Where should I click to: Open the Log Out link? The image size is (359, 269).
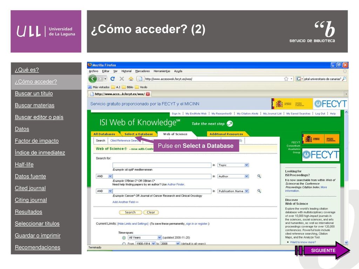pyautogui.click(x=320, y=113)
